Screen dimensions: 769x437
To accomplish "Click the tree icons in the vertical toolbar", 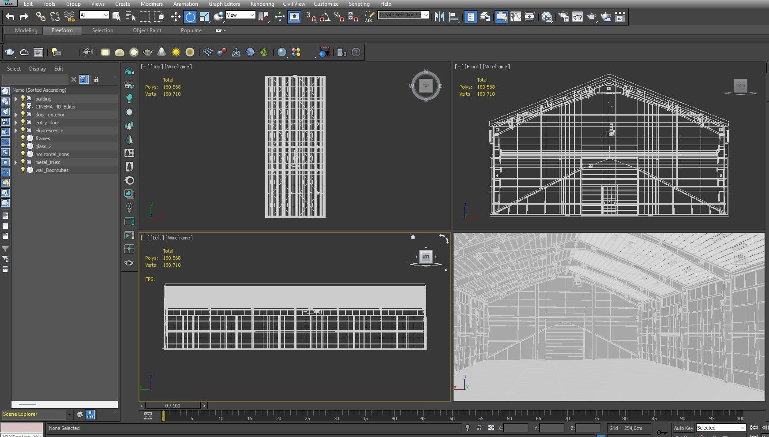I will click(x=129, y=126).
